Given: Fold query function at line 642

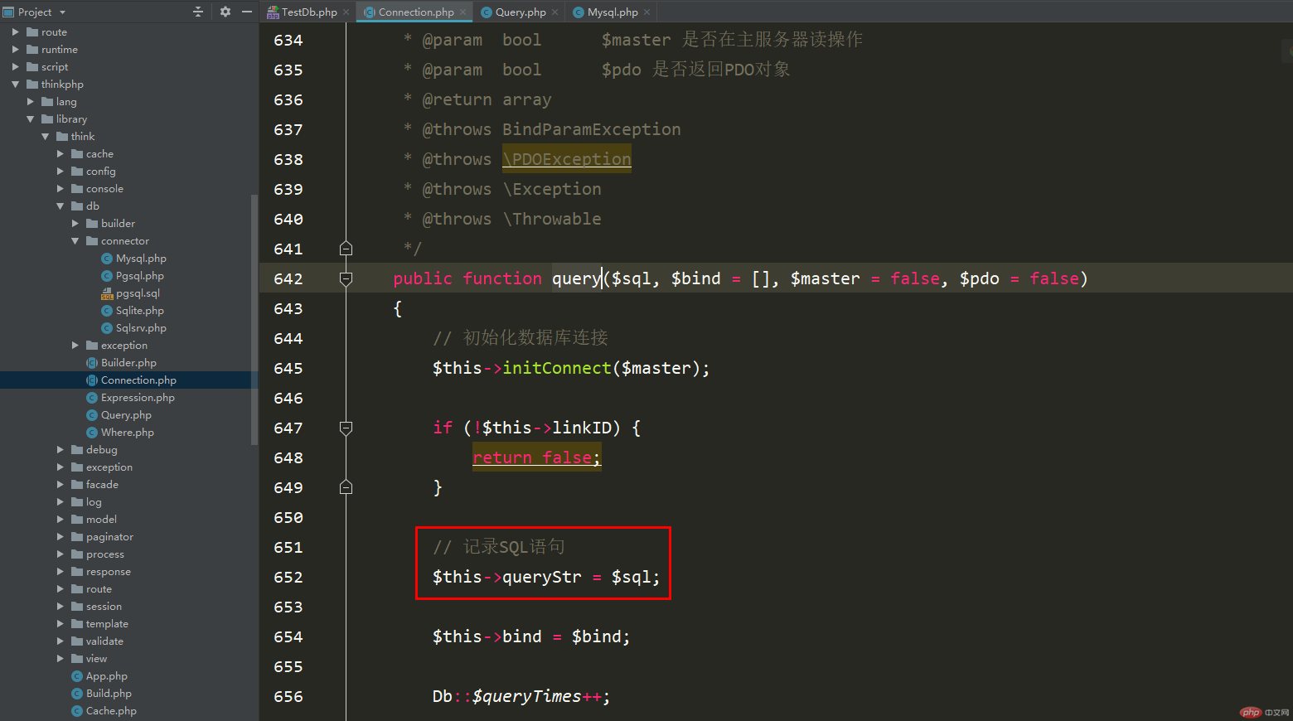Looking at the screenshot, I should click(x=346, y=278).
